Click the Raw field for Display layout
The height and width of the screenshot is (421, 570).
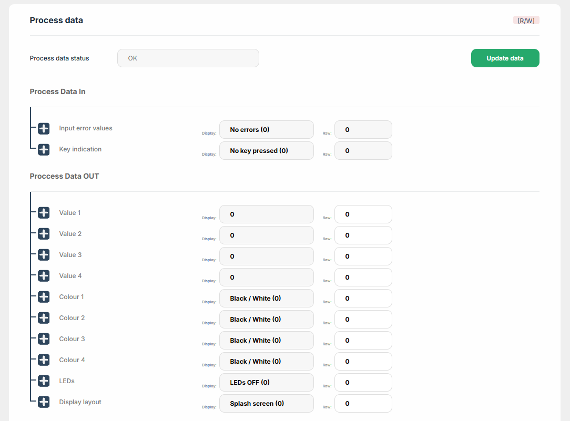pyautogui.click(x=363, y=403)
